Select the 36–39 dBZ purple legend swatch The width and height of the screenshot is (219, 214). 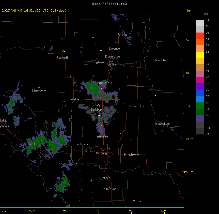[200, 87]
